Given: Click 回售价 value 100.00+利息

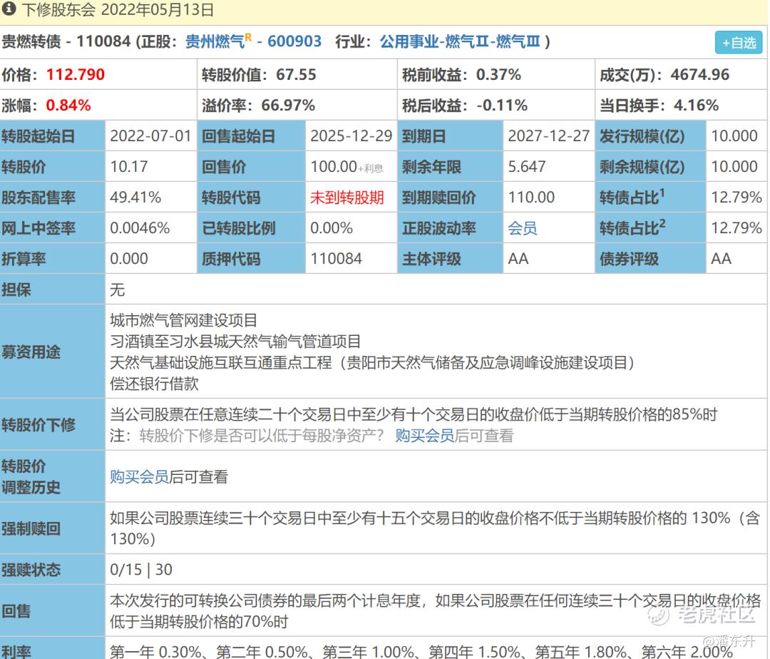Looking at the screenshot, I should point(346,166).
